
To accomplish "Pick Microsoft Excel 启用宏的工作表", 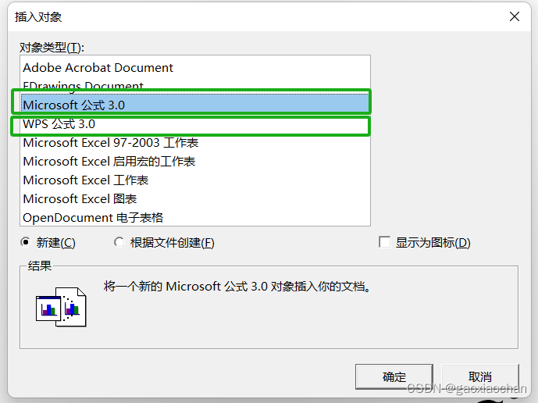I will tap(195, 162).
